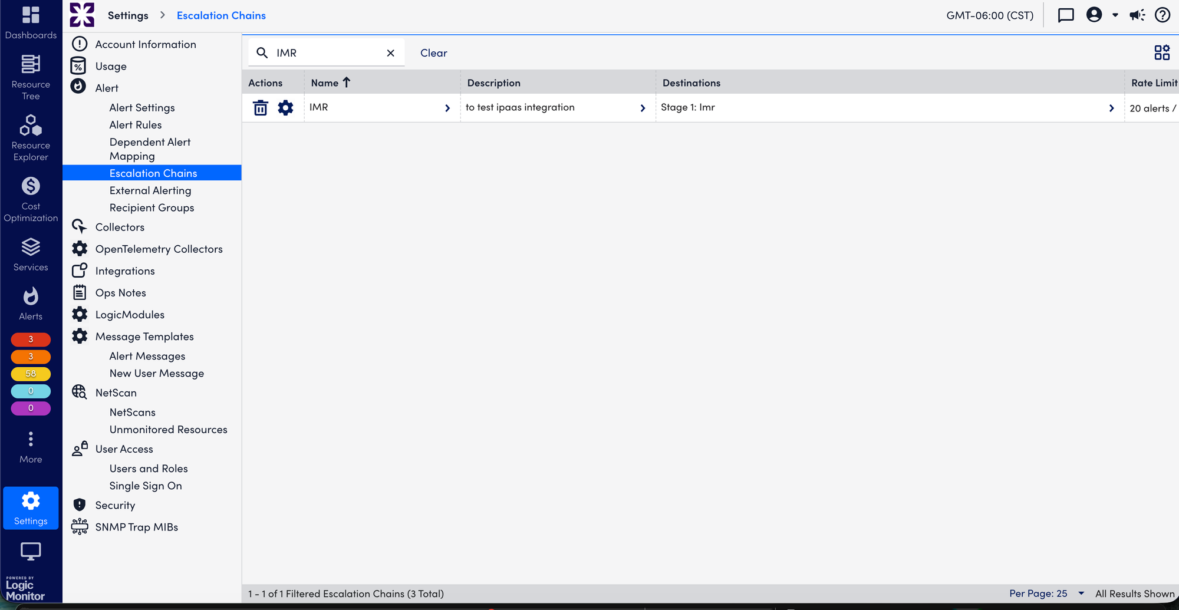Click the red critical alerts badge

[31, 339]
